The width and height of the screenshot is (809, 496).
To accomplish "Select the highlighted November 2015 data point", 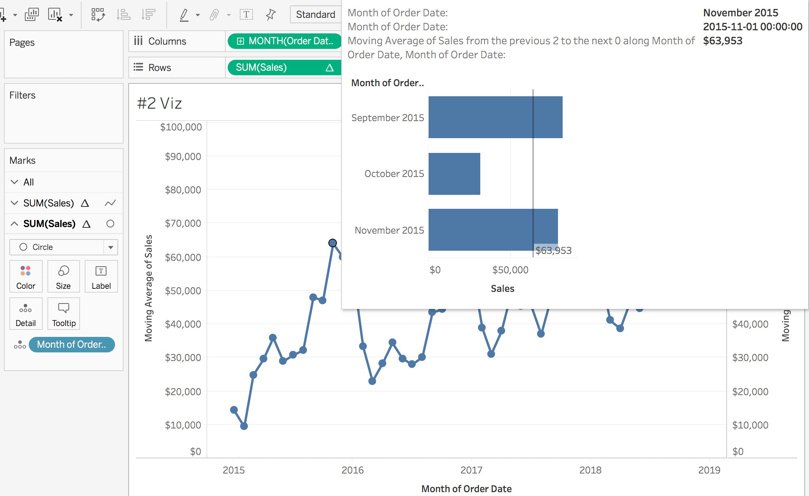I will tap(333, 243).
